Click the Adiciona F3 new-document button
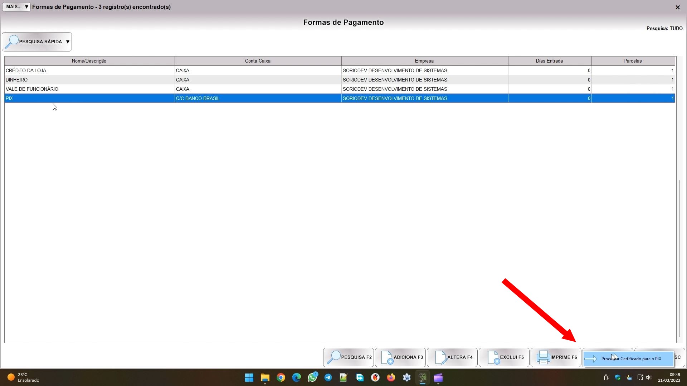This screenshot has width=687, height=386. (x=400, y=357)
